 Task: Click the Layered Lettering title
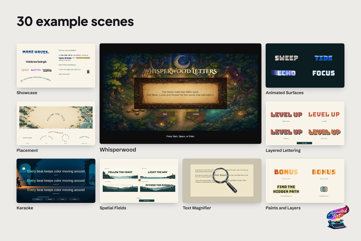(x=283, y=150)
